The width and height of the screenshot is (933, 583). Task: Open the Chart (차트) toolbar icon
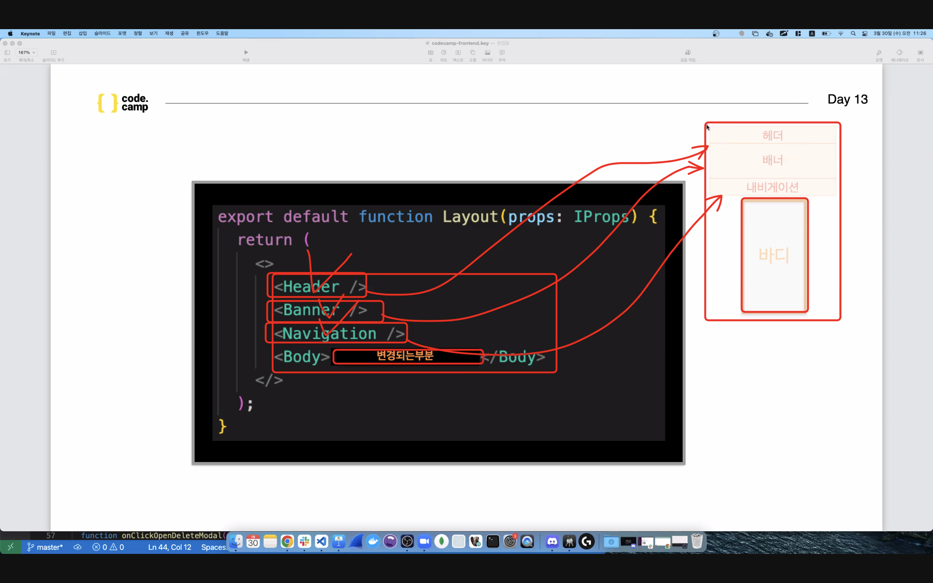coord(444,53)
